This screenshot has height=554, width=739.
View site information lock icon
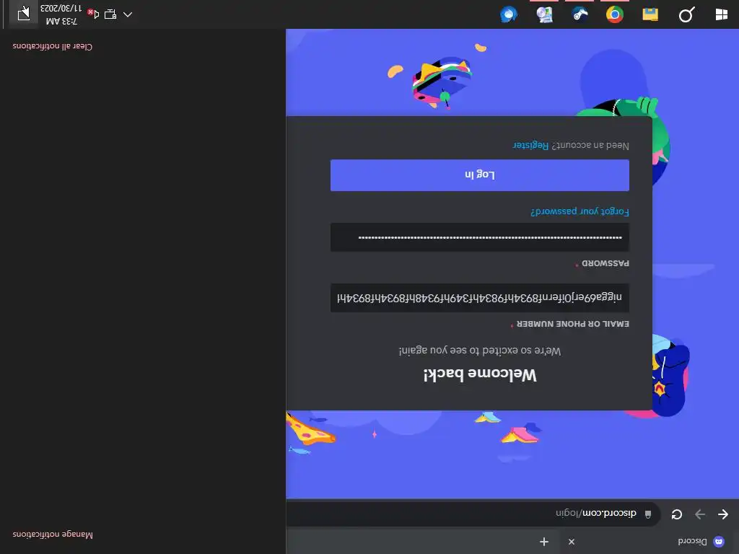click(x=648, y=514)
